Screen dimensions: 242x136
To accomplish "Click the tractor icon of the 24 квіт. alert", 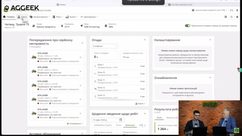I will click(x=34, y=71).
